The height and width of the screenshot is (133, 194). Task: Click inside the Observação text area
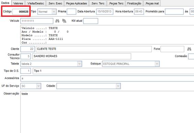tap(107, 112)
